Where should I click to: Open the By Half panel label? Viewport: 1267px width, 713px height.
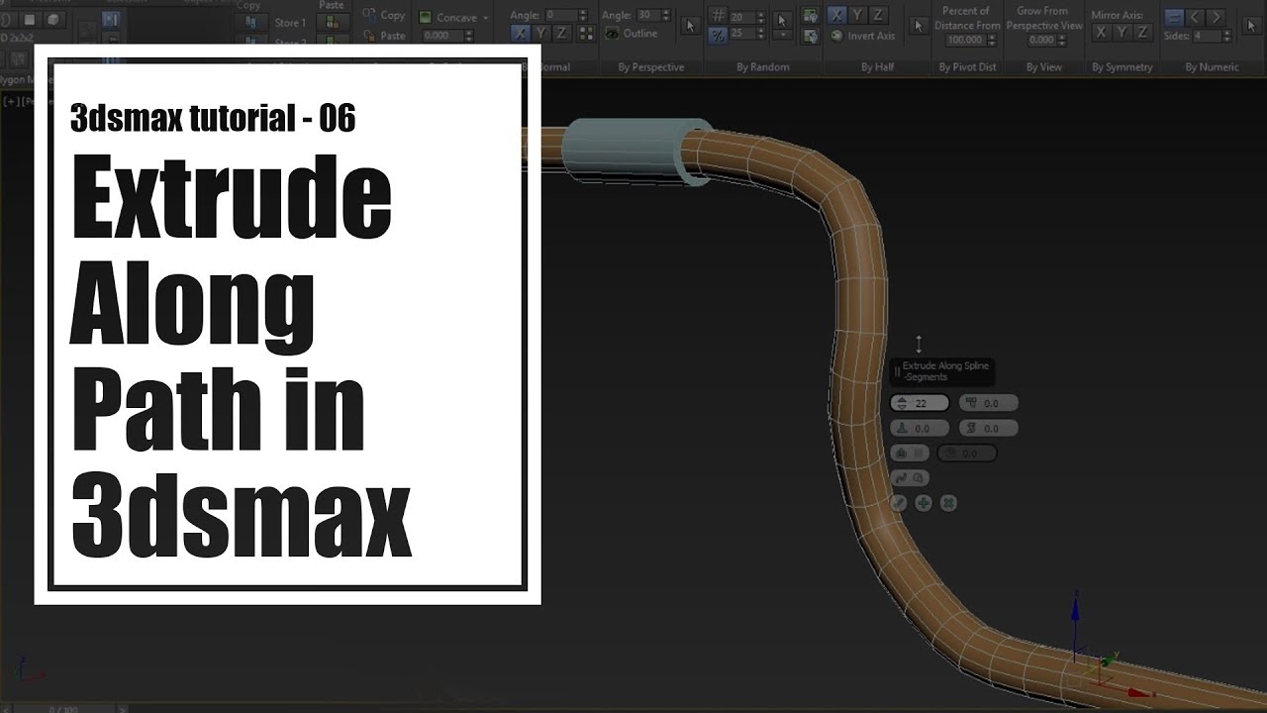click(877, 66)
